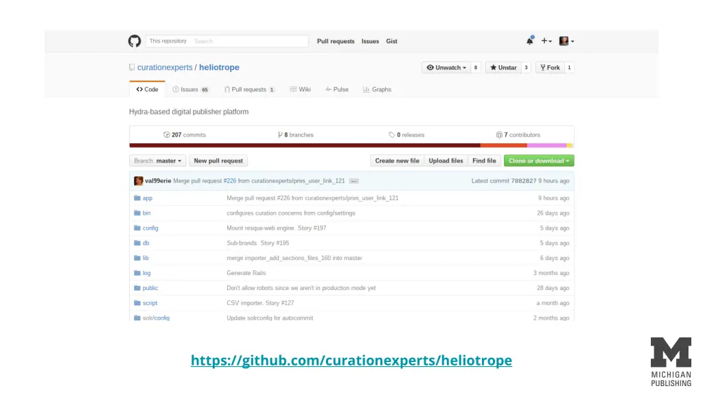Open Gist in top navigation

tap(392, 41)
